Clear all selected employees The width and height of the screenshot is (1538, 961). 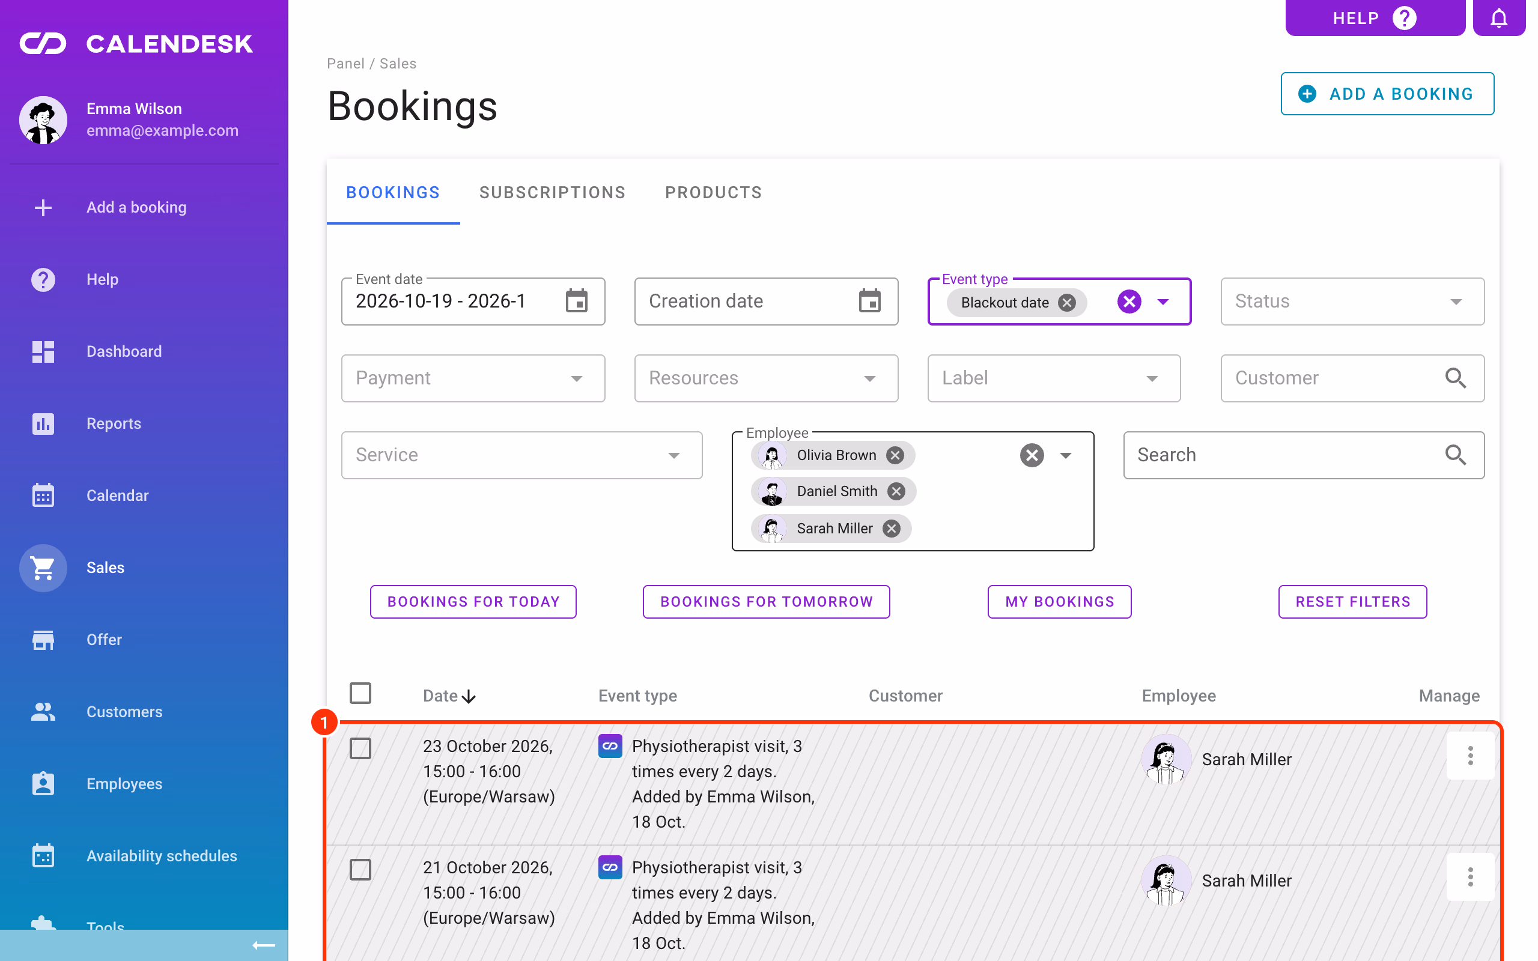(1032, 455)
